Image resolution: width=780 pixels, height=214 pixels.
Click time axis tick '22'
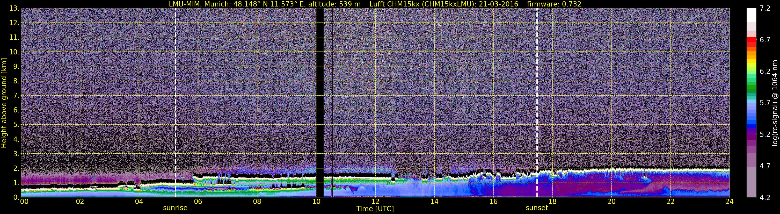click(670, 202)
